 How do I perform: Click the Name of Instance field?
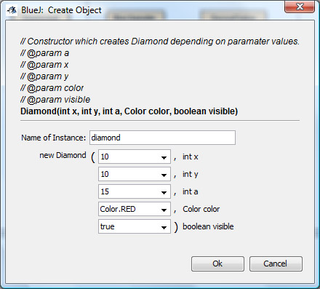tap(162, 138)
